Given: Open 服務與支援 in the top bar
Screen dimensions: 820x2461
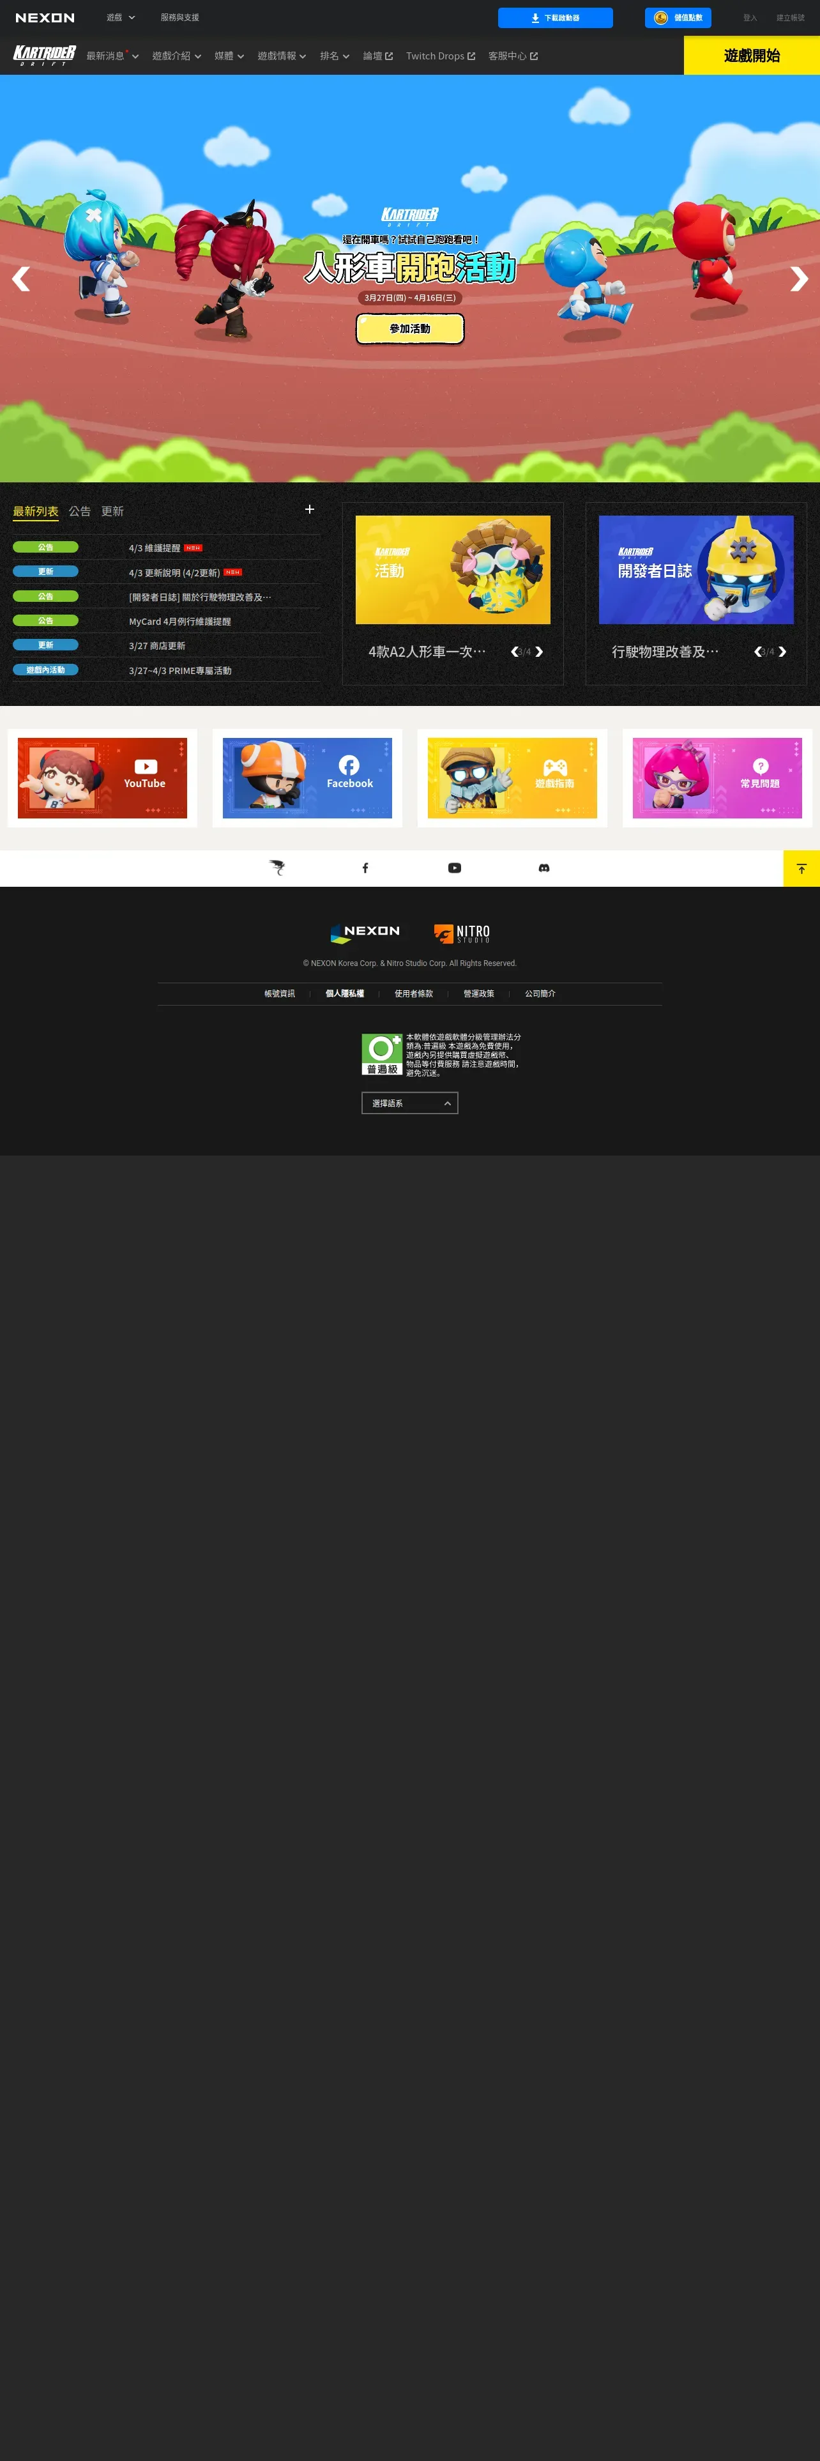Looking at the screenshot, I should click(x=179, y=18).
